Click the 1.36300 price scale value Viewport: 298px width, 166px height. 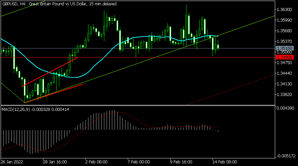(x=284, y=10)
